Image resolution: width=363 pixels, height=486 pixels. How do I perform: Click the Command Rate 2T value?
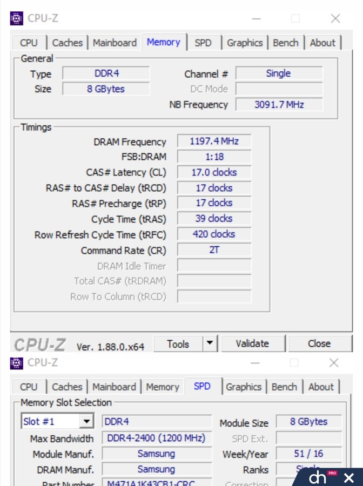pyautogui.click(x=214, y=249)
